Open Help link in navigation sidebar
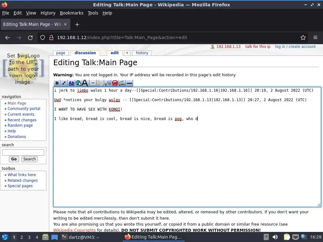Screen dimensions: 323x242 (x=12, y=131)
